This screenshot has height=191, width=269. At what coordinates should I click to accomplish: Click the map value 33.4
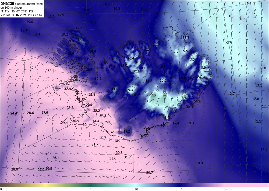click(x=95, y=121)
